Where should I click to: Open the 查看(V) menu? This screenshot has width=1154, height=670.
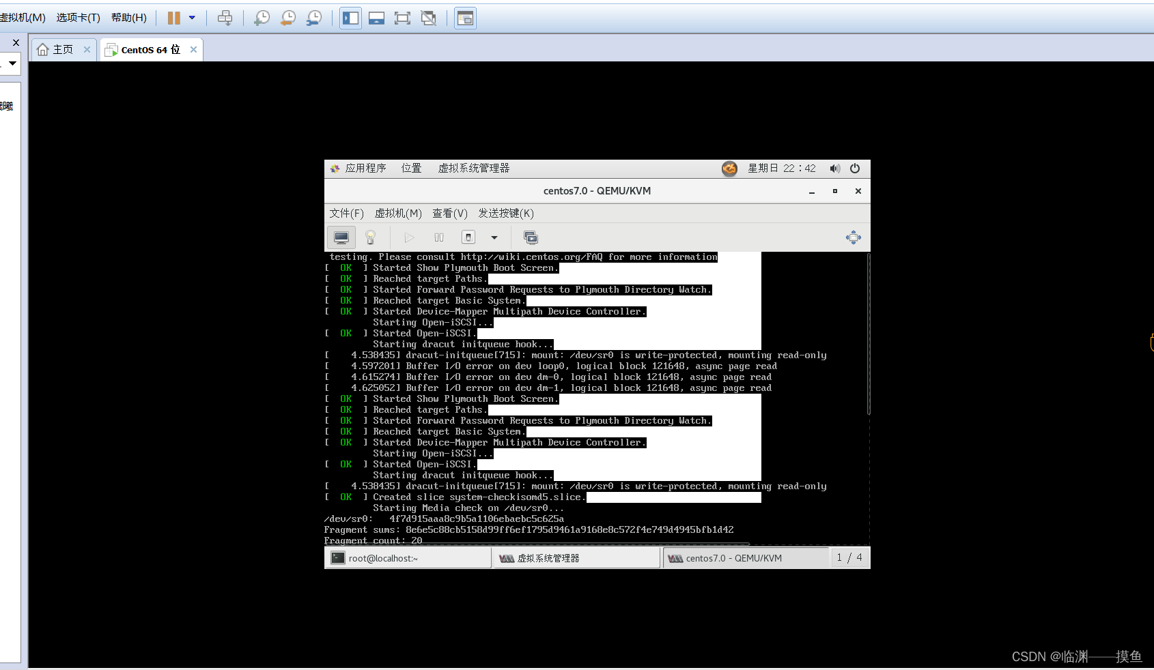pyautogui.click(x=450, y=213)
